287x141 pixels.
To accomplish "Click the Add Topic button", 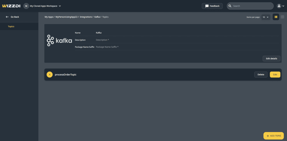I will click(273, 136).
